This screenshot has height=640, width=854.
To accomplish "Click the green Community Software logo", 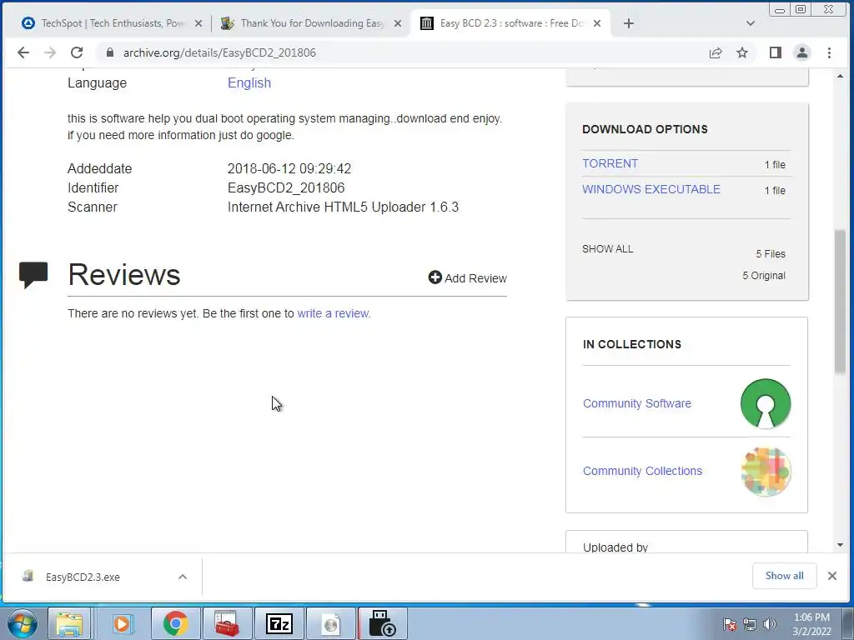I will tap(766, 403).
